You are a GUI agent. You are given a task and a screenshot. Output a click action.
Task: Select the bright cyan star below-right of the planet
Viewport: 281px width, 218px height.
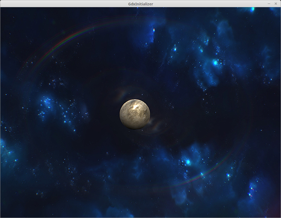coord(188,162)
